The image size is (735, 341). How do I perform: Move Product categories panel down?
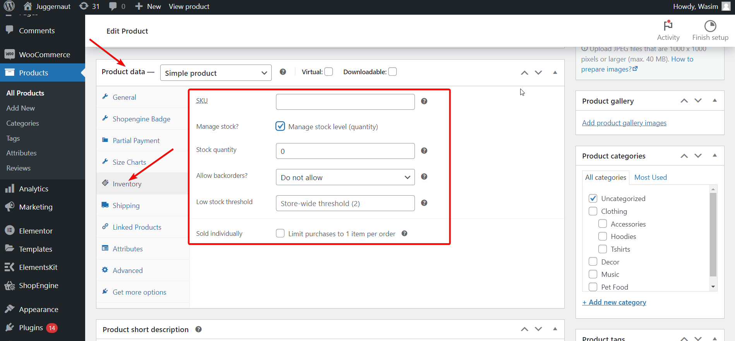pyautogui.click(x=698, y=155)
